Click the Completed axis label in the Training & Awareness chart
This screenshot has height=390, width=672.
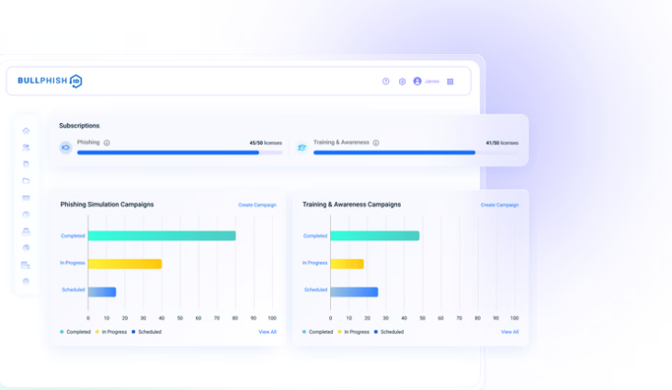point(315,236)
